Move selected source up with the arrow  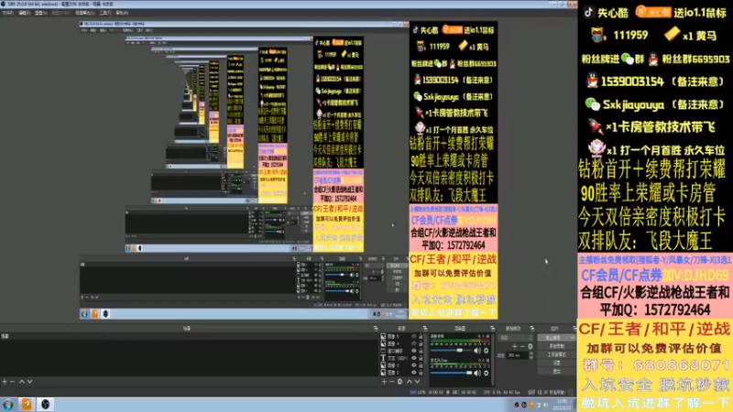click(x=409, y=382)
